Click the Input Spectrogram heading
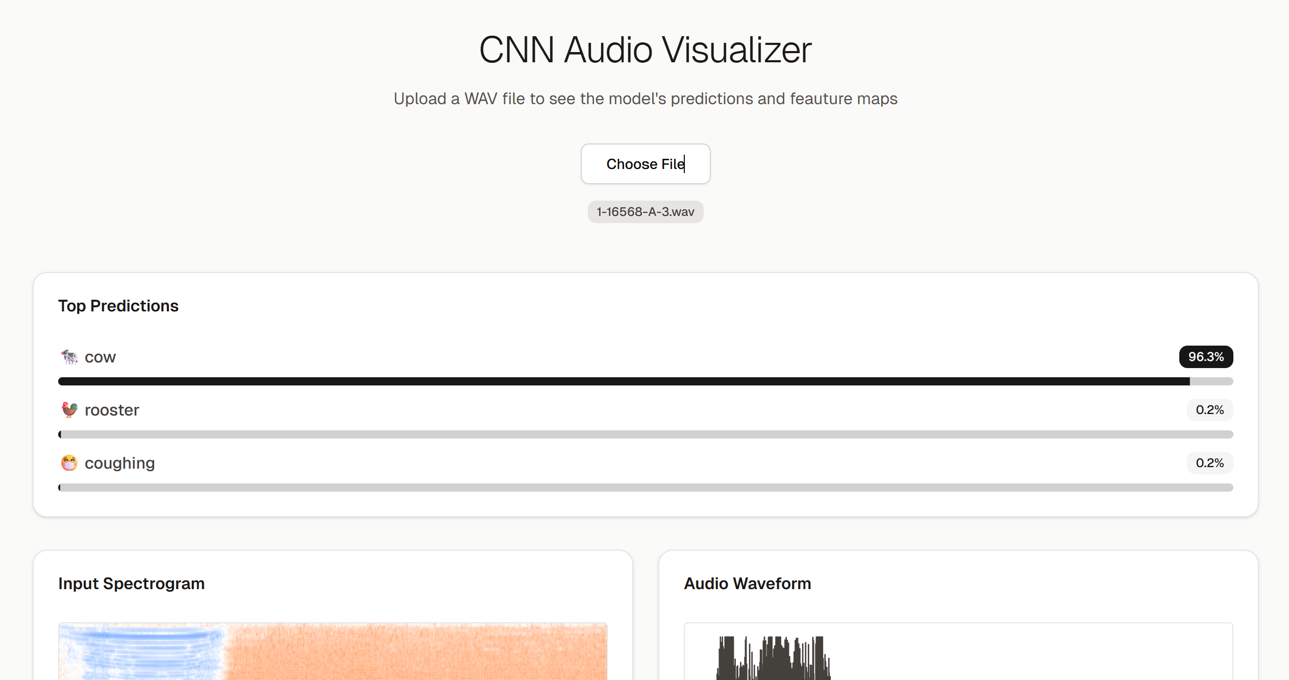Image resolution: width=1289 pixels, height=680 pixels. (131, 584)
